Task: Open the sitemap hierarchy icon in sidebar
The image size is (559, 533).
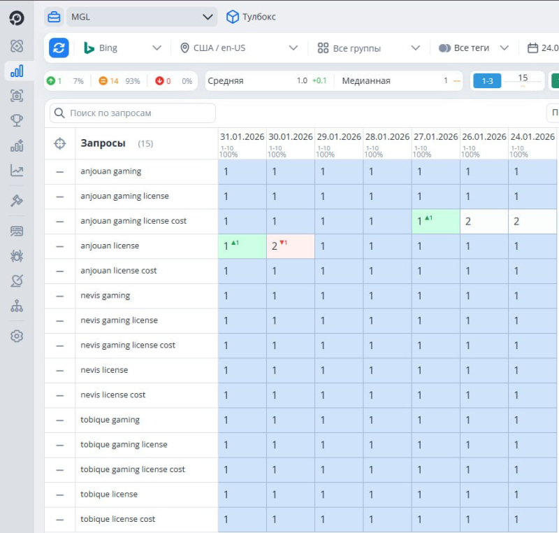Action: tap(17, 306)
